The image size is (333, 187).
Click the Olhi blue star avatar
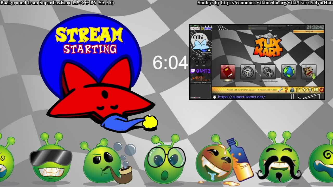[201, 45]
